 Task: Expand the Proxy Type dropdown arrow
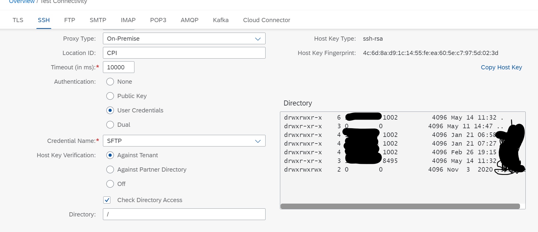pyautogui.click(x=258, y=39)
